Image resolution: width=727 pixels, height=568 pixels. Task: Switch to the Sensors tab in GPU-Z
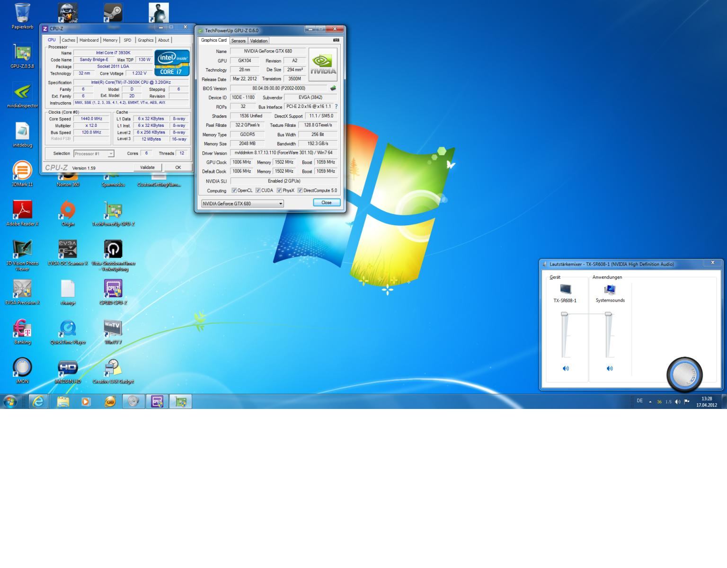tap(238, 41)
